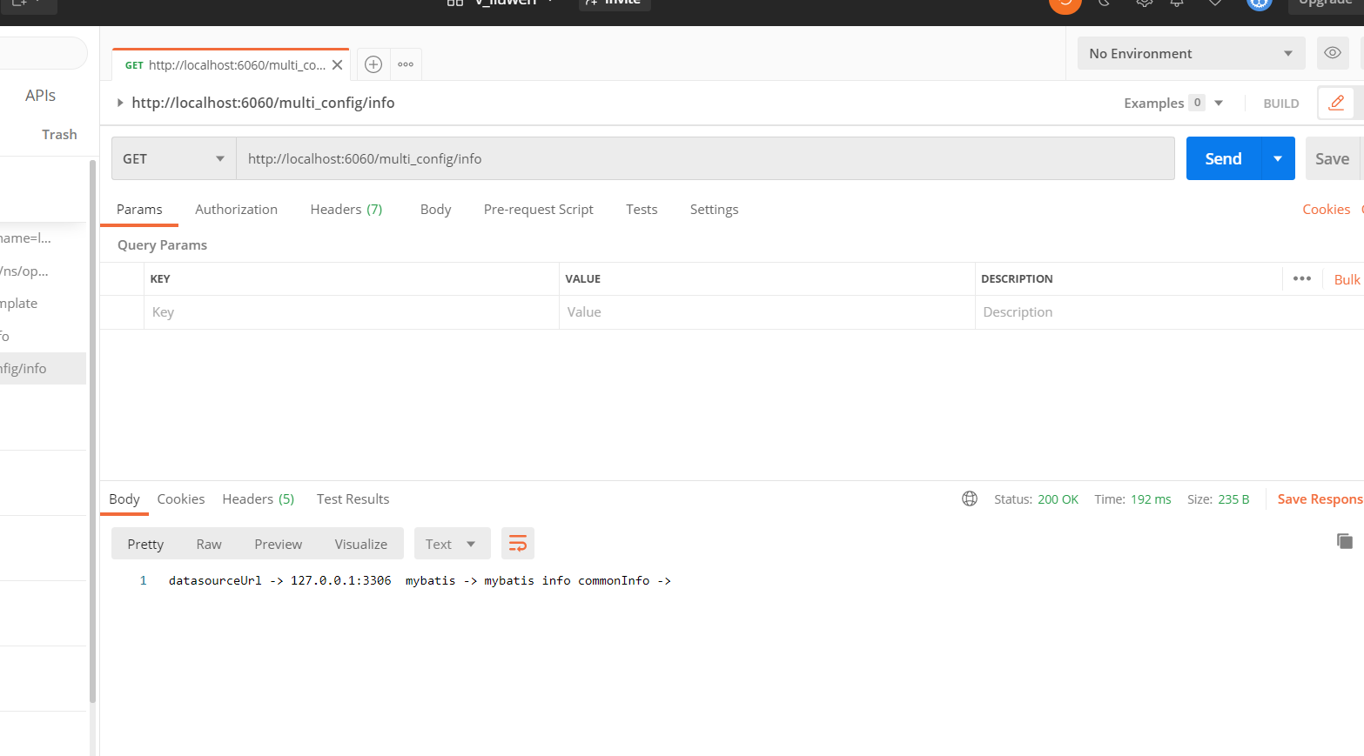Open the Pre-request Script tab
Screen dimensions: 1364x756
[538, 210]
